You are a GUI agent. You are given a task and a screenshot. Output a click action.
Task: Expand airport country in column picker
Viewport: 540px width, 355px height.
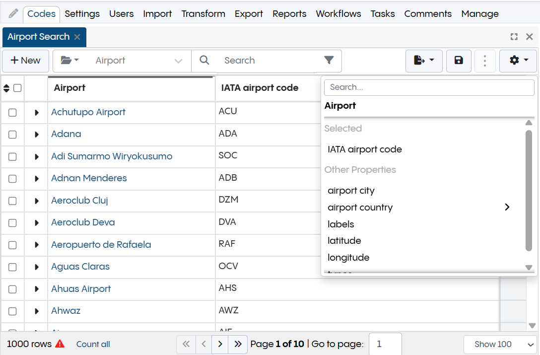tap(507, 207)
